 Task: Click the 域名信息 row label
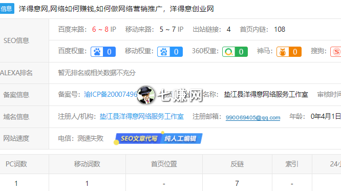pos(16,117)
